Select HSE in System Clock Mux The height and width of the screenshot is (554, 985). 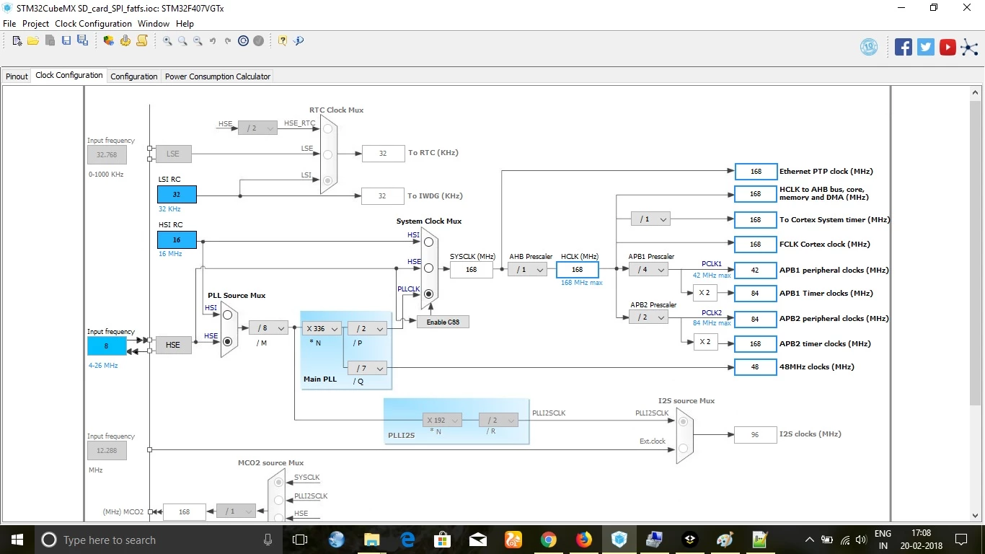pos(429,268)
